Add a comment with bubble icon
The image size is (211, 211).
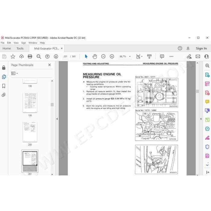pyautogui.click(x=162, y=57)
